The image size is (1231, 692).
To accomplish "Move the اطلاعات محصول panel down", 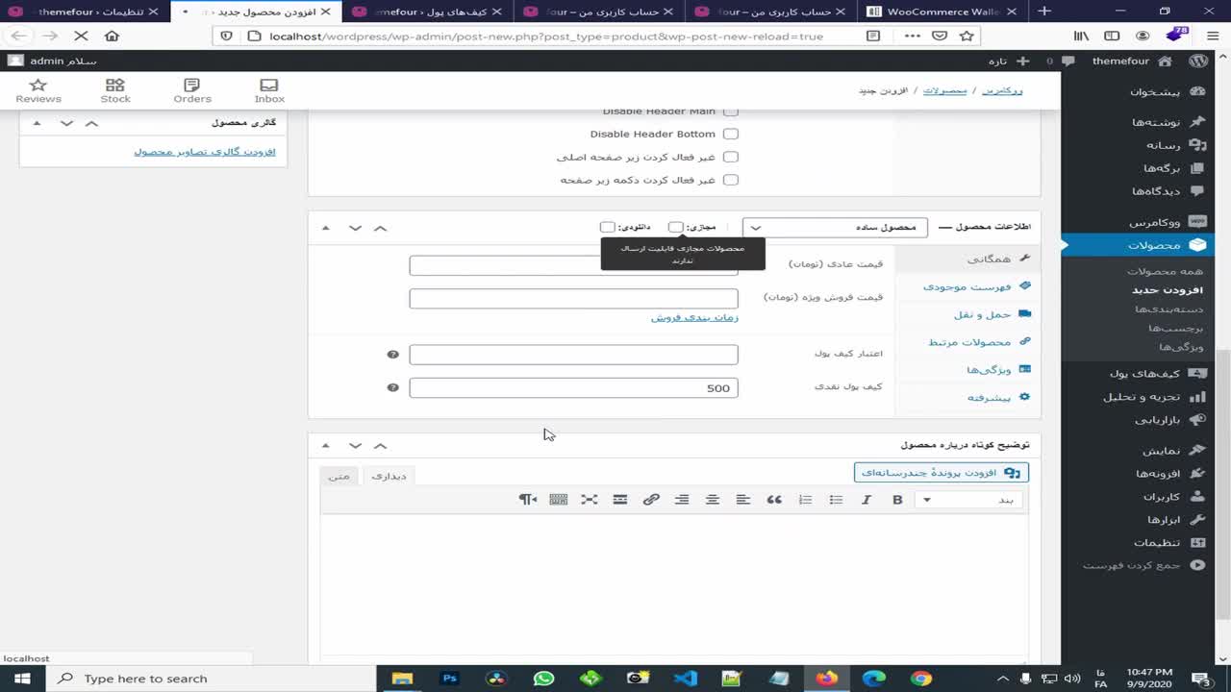I will tap(355, 228).
